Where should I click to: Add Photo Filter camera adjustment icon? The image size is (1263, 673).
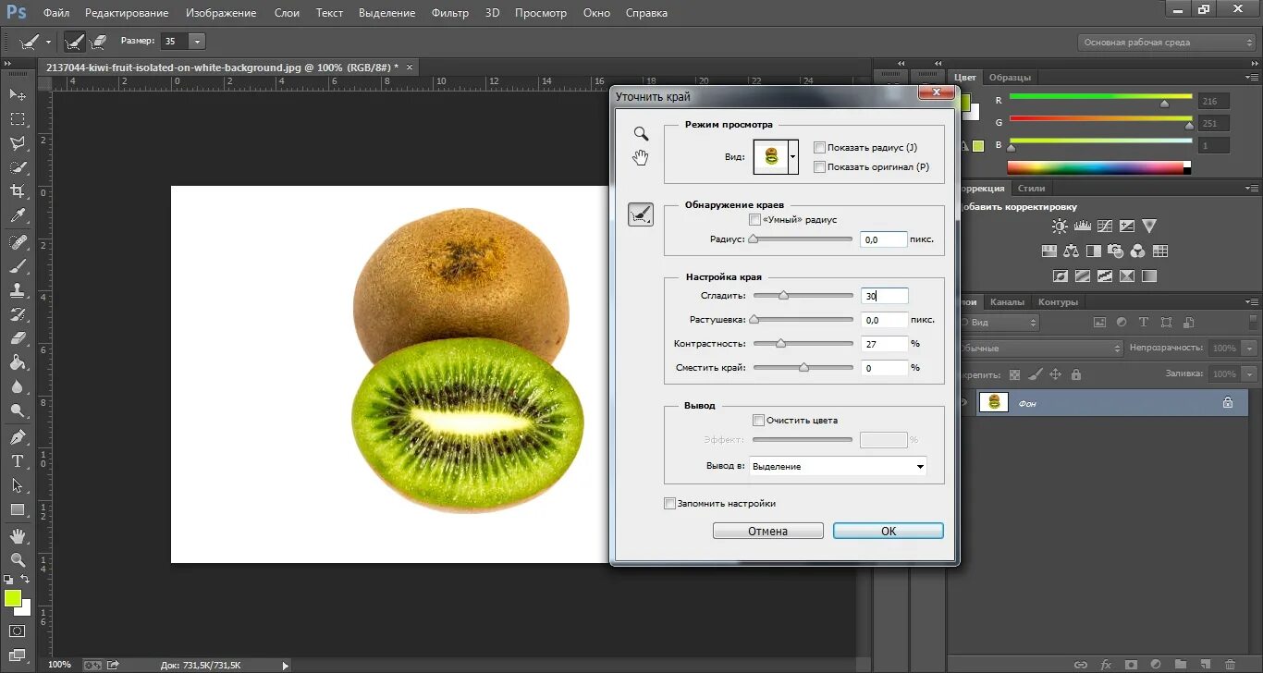[1116, 251]
